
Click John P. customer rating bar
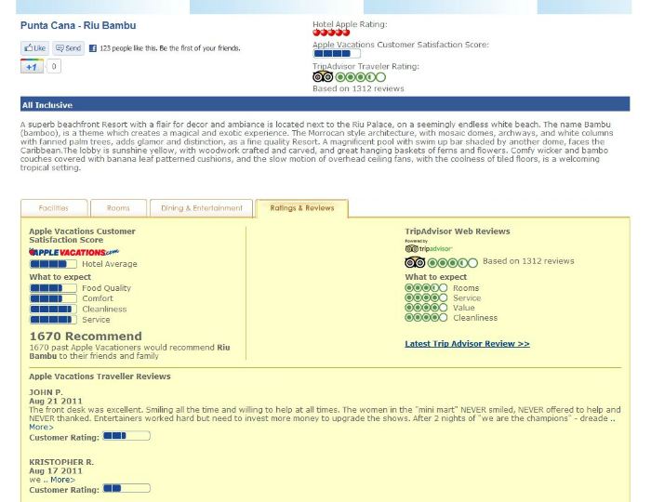pos(126,436)
